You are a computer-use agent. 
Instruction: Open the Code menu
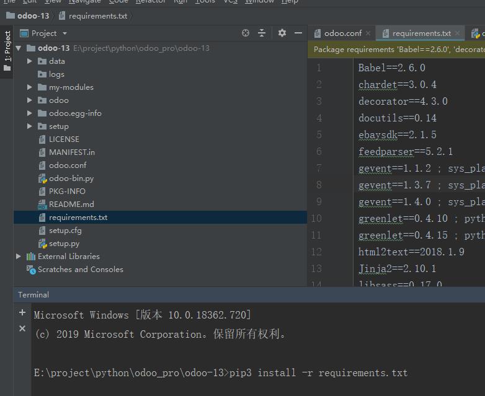(118, 1)
